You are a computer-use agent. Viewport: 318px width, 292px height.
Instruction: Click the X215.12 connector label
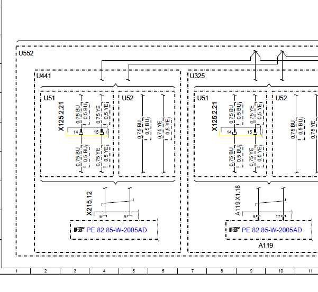[89, 204]
